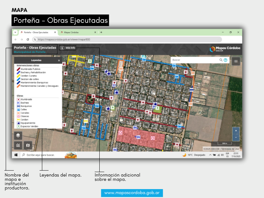Viewport: 264px width, 198px height.
Task: Click the Más Info button
Action: click(x=68, y=48)
